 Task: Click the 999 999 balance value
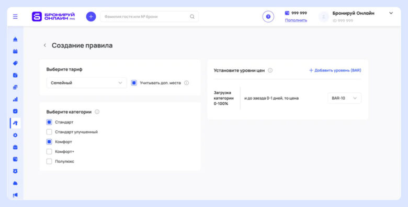(x=299, y=13)
